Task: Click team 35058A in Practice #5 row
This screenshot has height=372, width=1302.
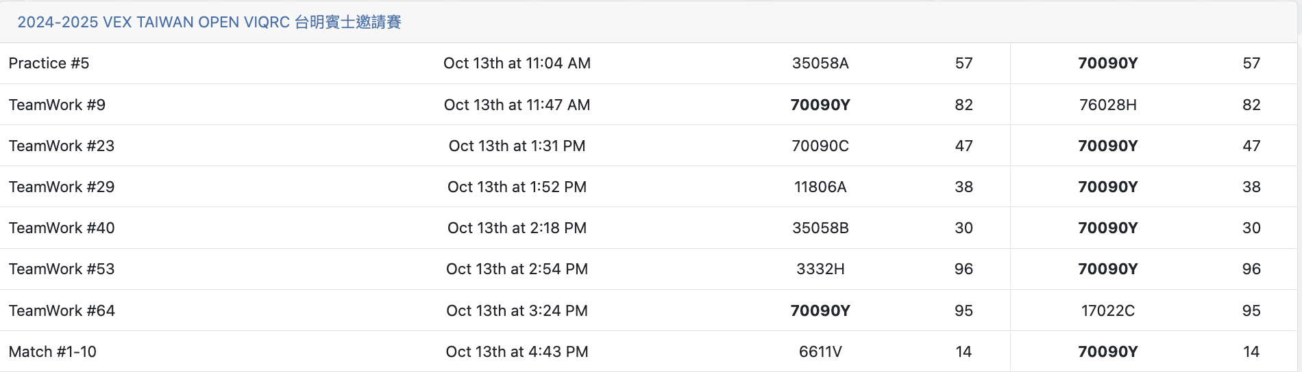Action: (x=820, y=64)
